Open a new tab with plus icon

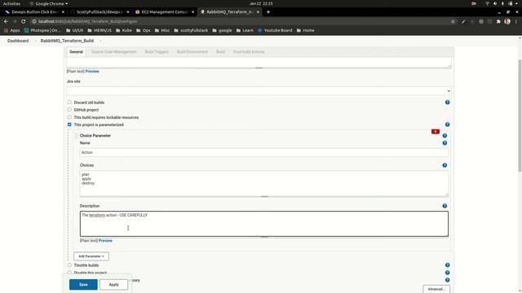click(268, 12)
